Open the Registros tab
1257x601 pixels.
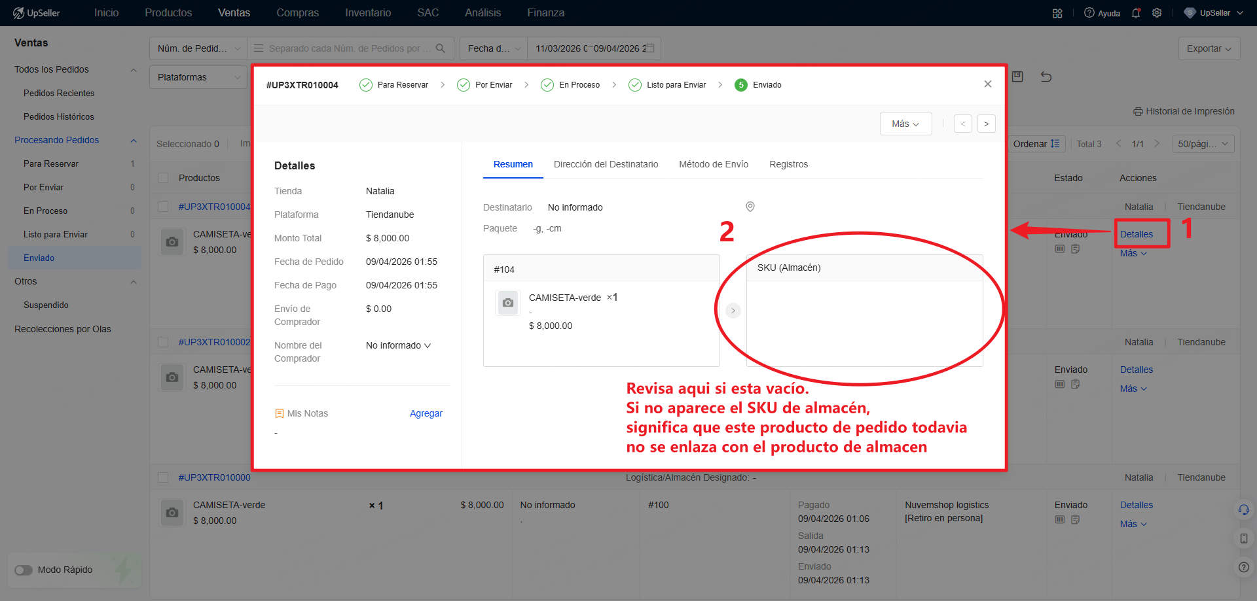tap(788, 164)
